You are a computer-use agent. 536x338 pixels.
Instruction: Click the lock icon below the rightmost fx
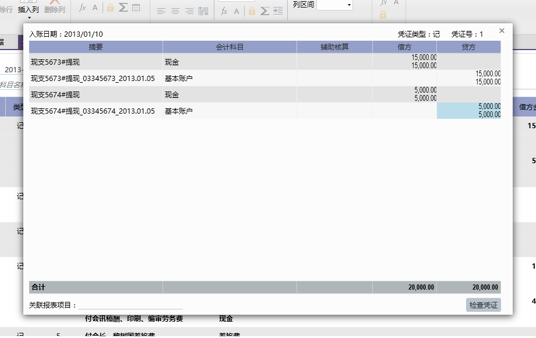(x=383, y=15)
